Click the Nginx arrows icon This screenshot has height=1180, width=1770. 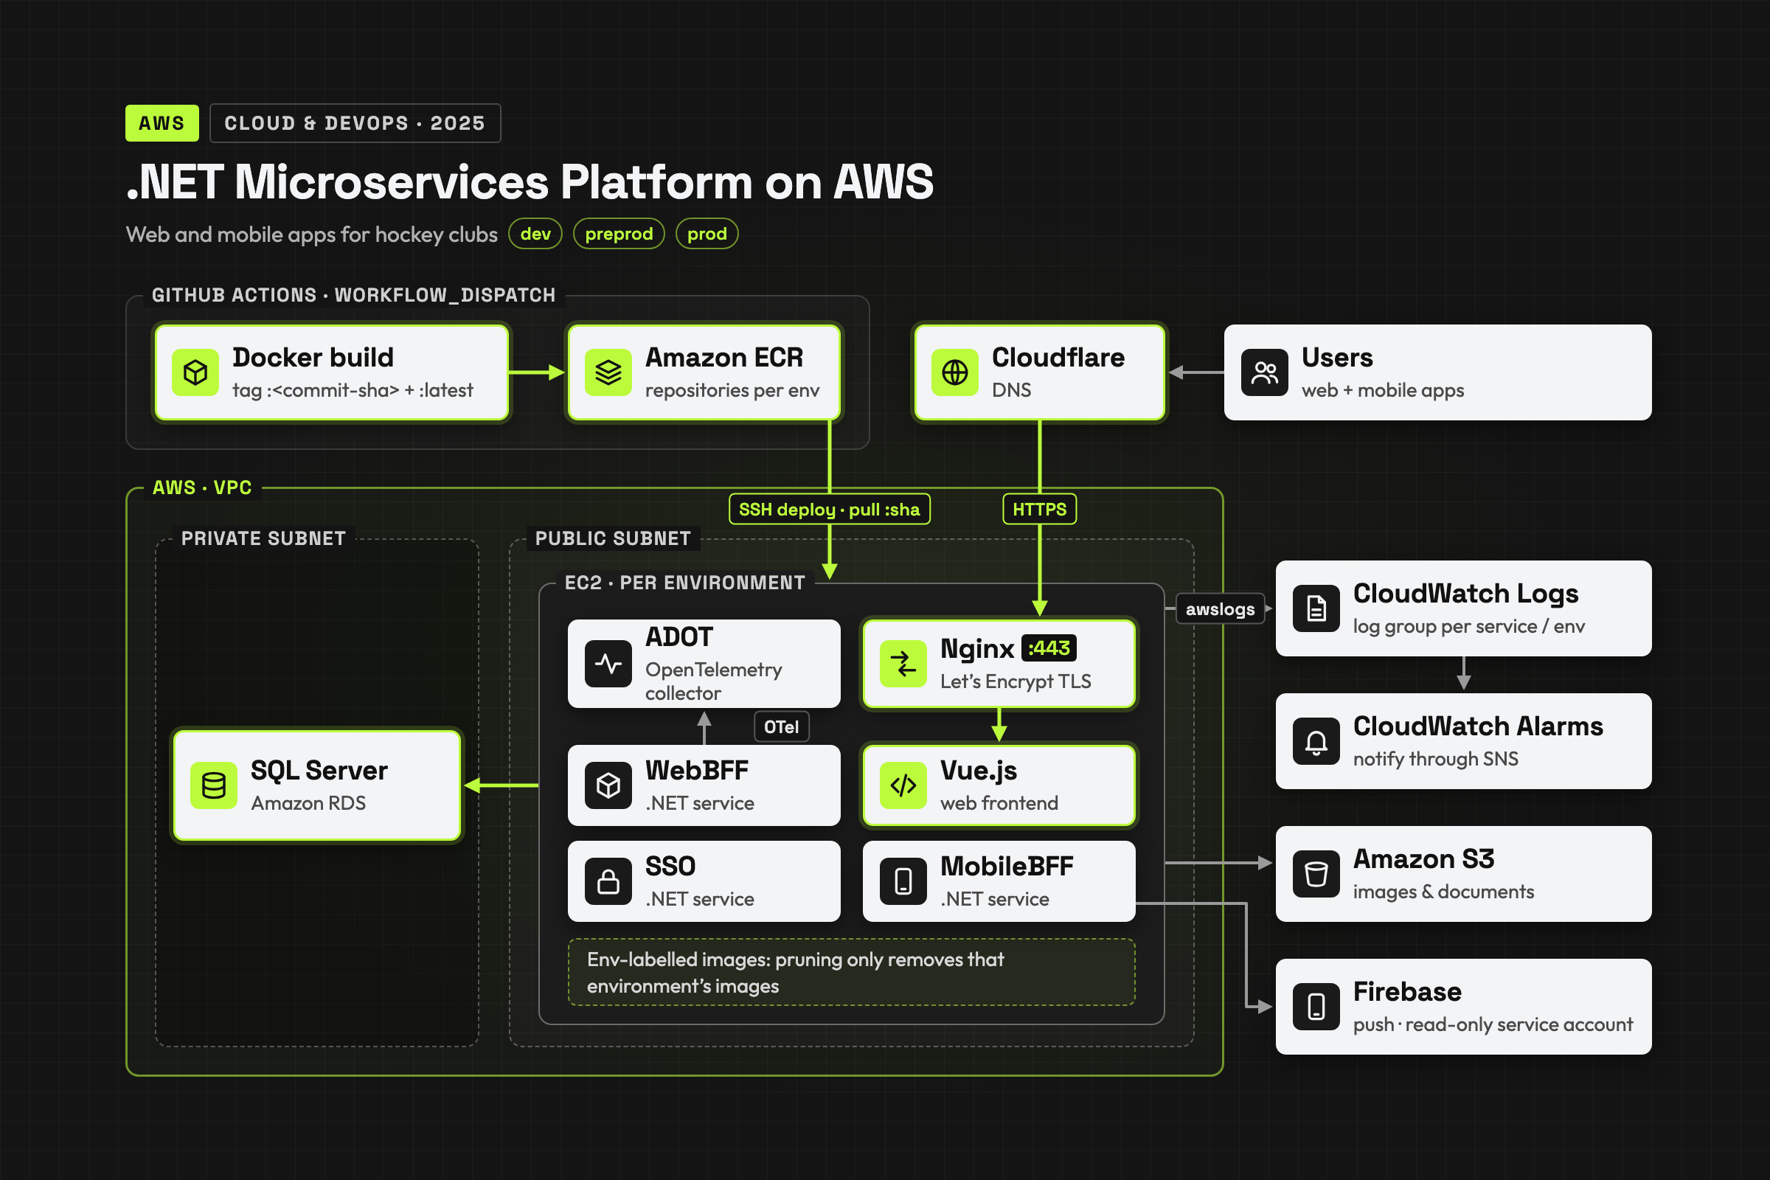903,664
